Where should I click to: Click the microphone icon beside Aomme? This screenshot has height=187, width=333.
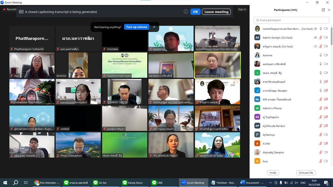coord(320,55)
